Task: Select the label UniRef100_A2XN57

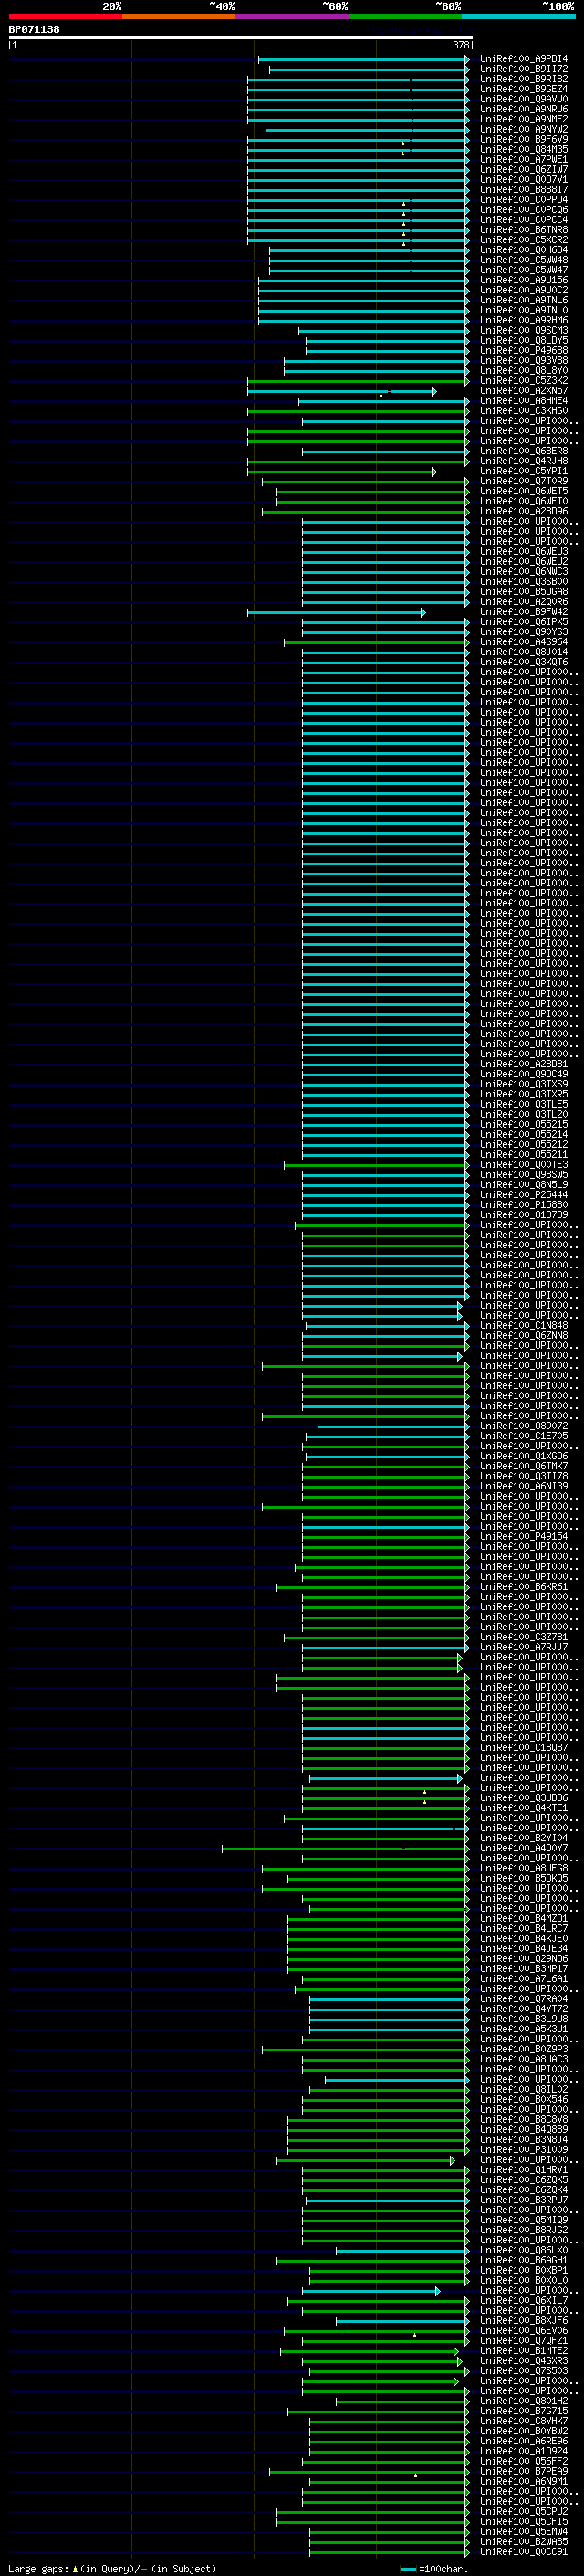Action: point(524,391)
